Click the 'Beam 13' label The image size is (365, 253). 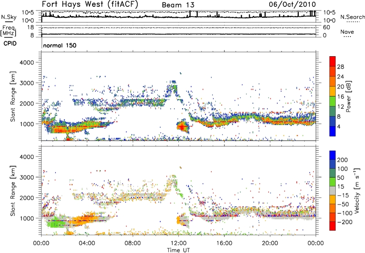(x=178, y=5)
